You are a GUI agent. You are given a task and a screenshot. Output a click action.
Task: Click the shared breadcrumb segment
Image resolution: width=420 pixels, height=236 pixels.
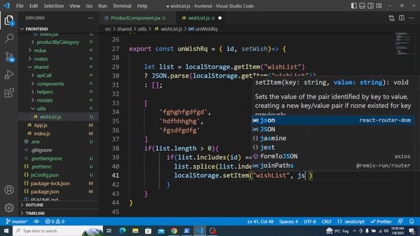coord(124,29)
